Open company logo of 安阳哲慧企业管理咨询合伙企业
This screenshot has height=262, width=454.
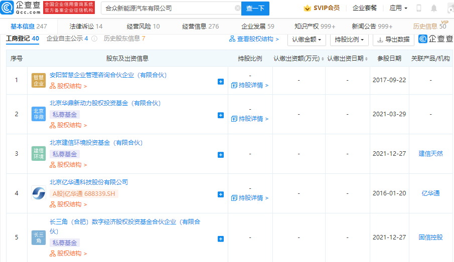(39, 80)
